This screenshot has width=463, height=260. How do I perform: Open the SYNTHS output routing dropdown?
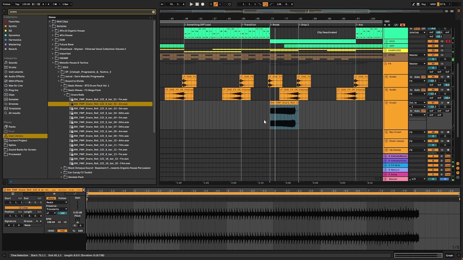click(x=417, y=33)
